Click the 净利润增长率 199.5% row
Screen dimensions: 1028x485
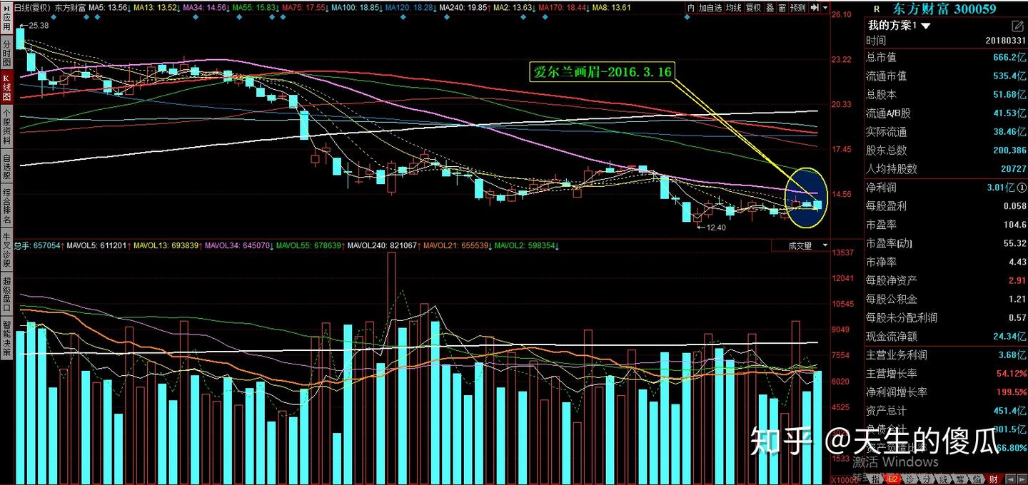(946, 392)
